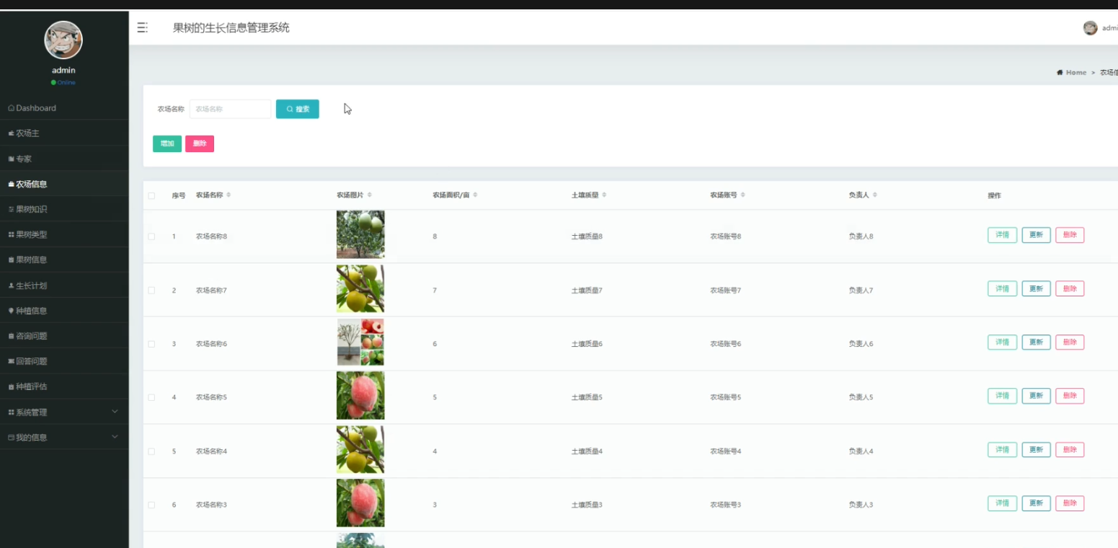This screenshot has width=1118, height=548.
Task: Open the 果树类型 sidebar menu
Action: point(64,234)
